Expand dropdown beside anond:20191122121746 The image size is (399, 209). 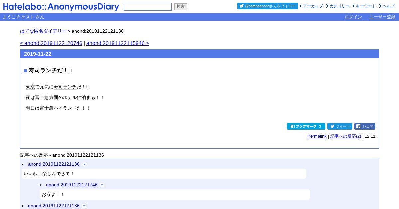[102, 185]
